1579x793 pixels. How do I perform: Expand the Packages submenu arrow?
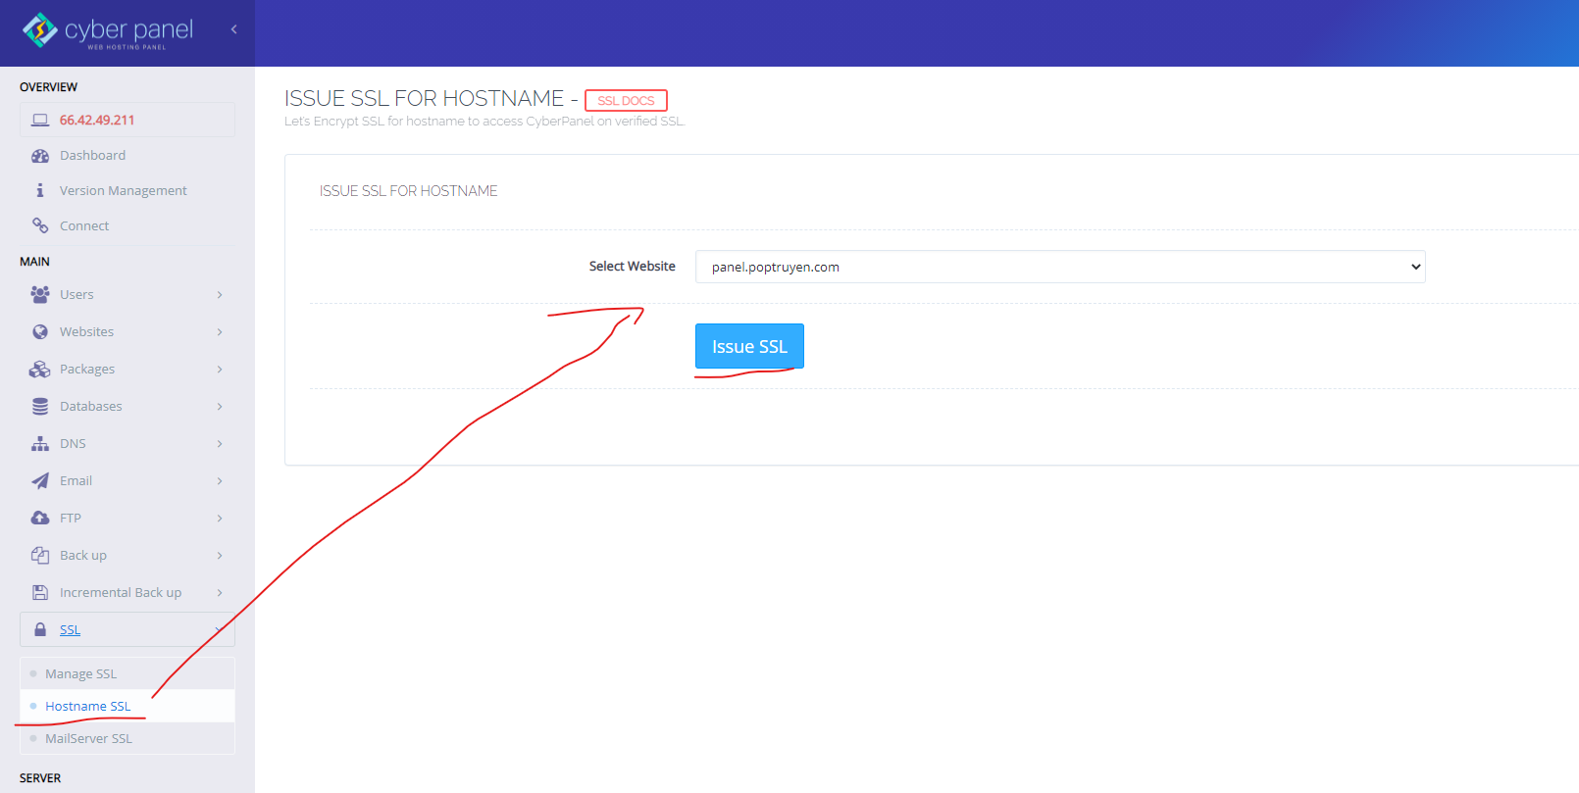220,369
